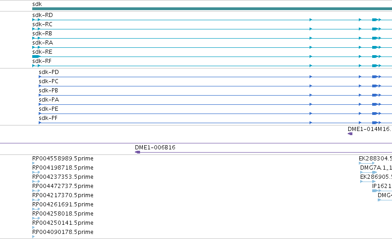Select RP004558989.5prime EST label
The height and width of the screenshot is (239, 392).
point(63,159)
